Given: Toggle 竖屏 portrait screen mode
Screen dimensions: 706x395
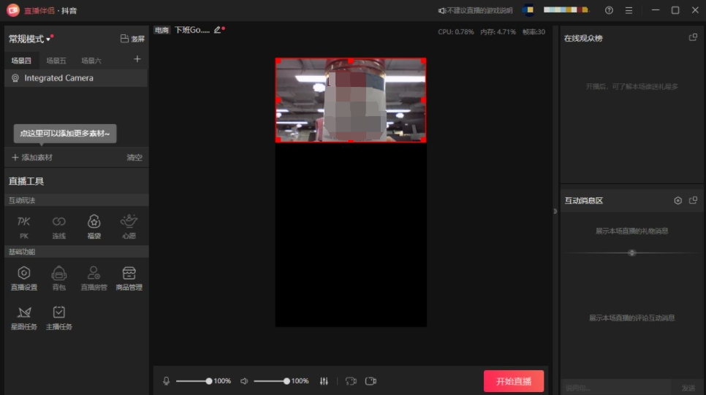Looking at the screenshot, I should pyautogui.click(x=132, y=39).
